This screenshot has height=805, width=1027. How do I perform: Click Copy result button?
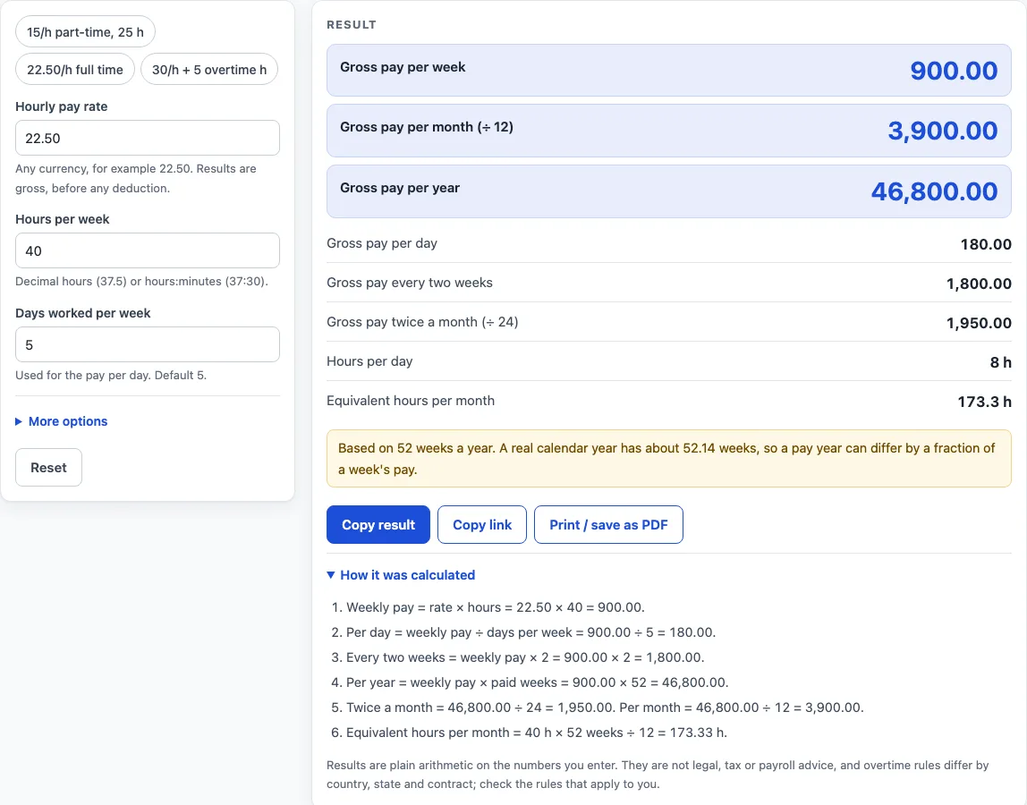pos(378,525)
